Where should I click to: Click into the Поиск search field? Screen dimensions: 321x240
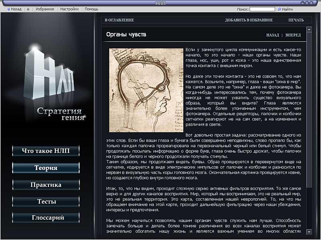262,9
